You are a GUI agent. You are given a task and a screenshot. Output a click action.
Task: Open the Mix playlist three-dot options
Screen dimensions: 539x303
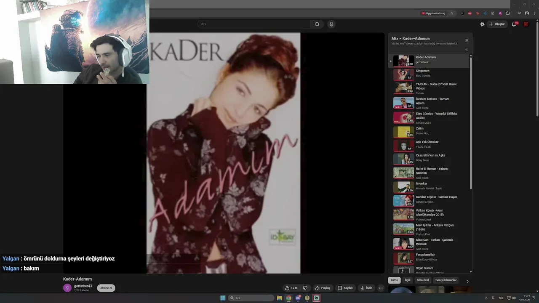tap(467, 50)
